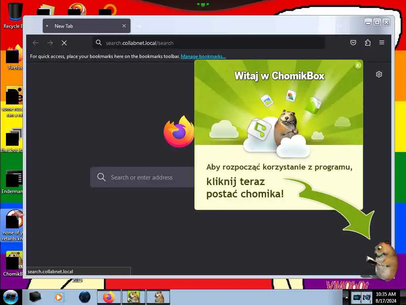Click 'kliknij teraz postać chomika!' text
406x305 pixels.
tap(245, 187)
